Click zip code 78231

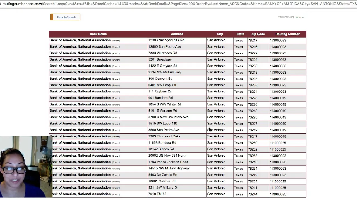[x=253, y=169]
